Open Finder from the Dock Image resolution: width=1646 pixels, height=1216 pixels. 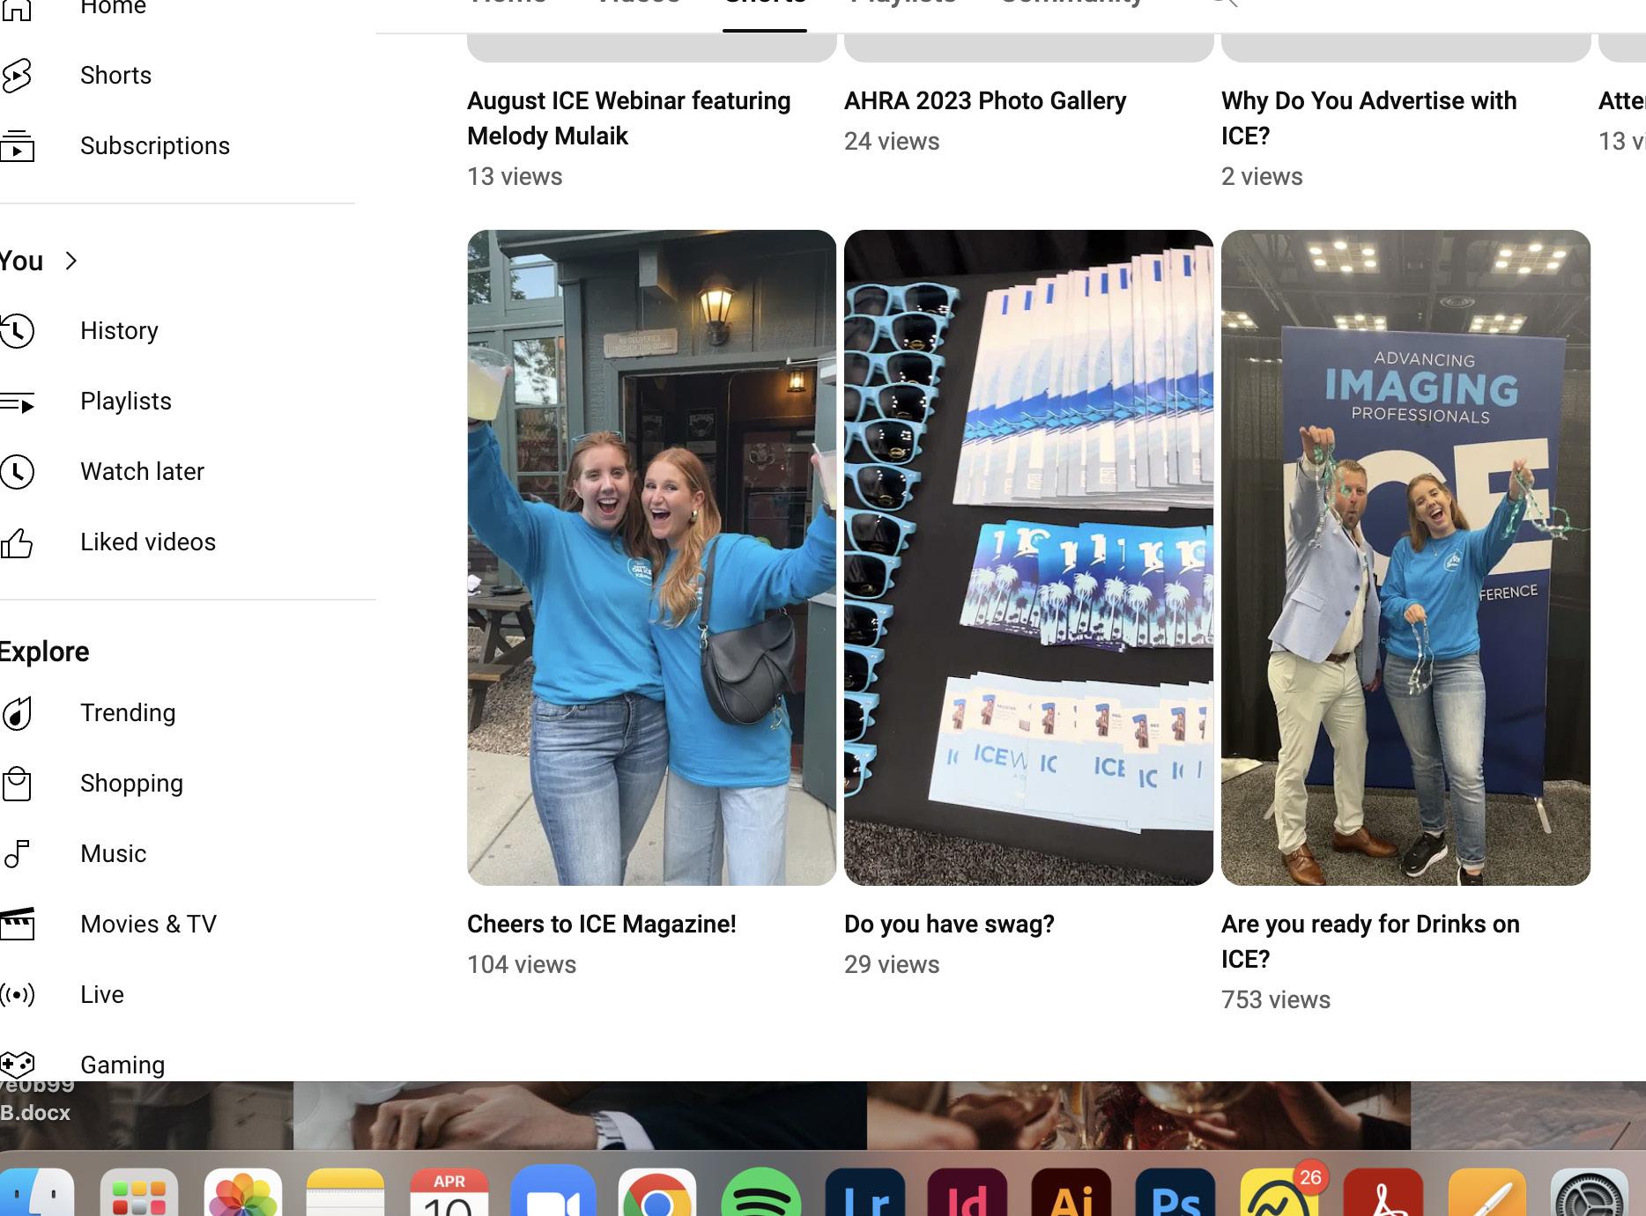click(x=35, y=1192)
